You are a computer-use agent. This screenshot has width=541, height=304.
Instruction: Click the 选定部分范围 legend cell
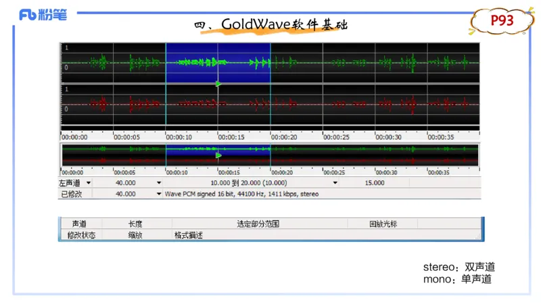pos(258,224)
